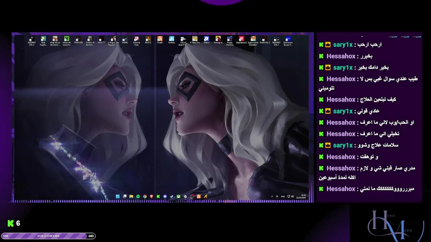Open the ENG language switcher
The image size is (431, 242).
(283, 196)
